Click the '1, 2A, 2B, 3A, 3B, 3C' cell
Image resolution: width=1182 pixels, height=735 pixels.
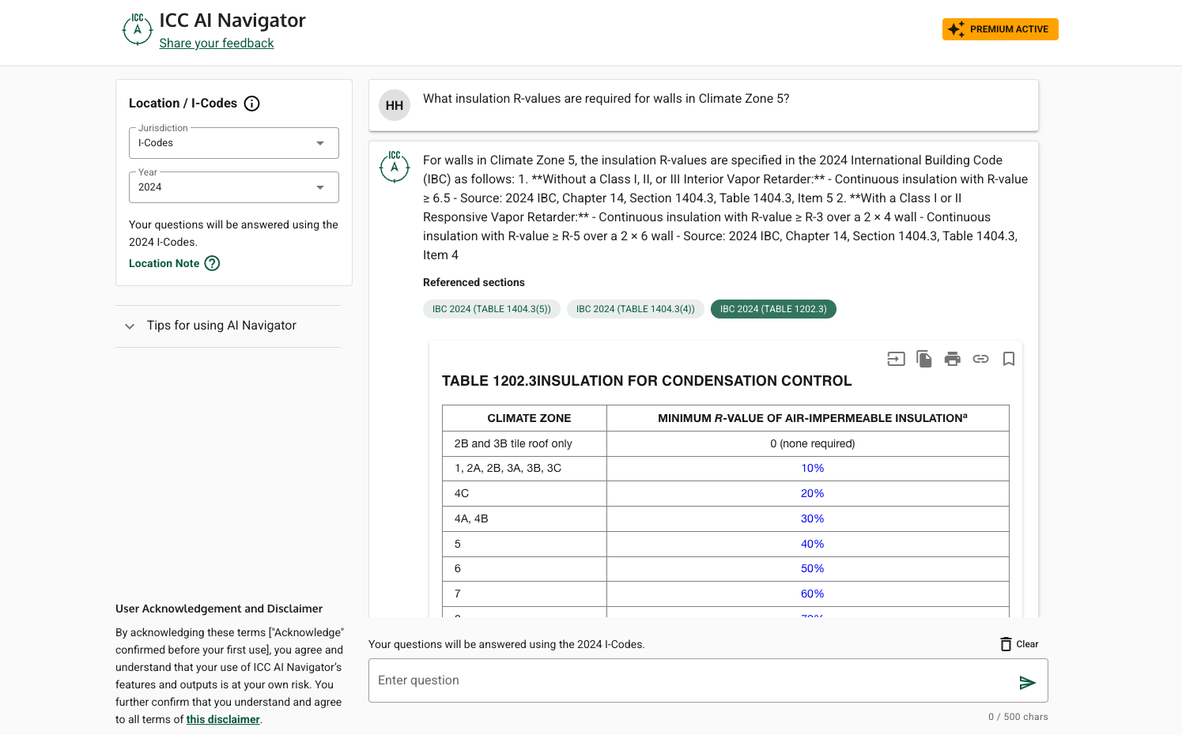point(525,468)
